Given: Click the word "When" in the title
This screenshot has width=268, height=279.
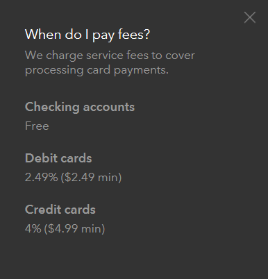Looking at the screenshot, I should click(43, 34).
